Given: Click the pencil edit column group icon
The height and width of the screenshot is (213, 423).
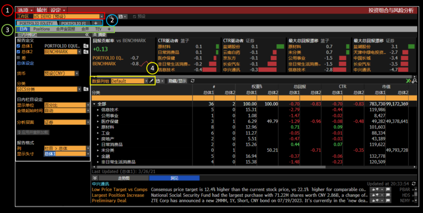Looking at the screenshot, I should click(151, 81).
